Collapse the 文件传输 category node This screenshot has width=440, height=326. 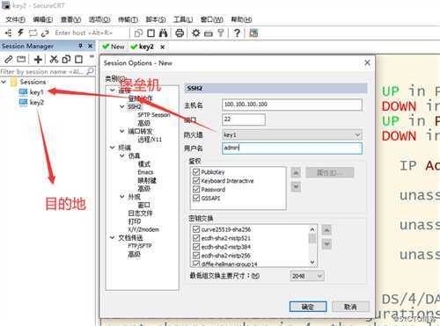click(x=112, y=237)
